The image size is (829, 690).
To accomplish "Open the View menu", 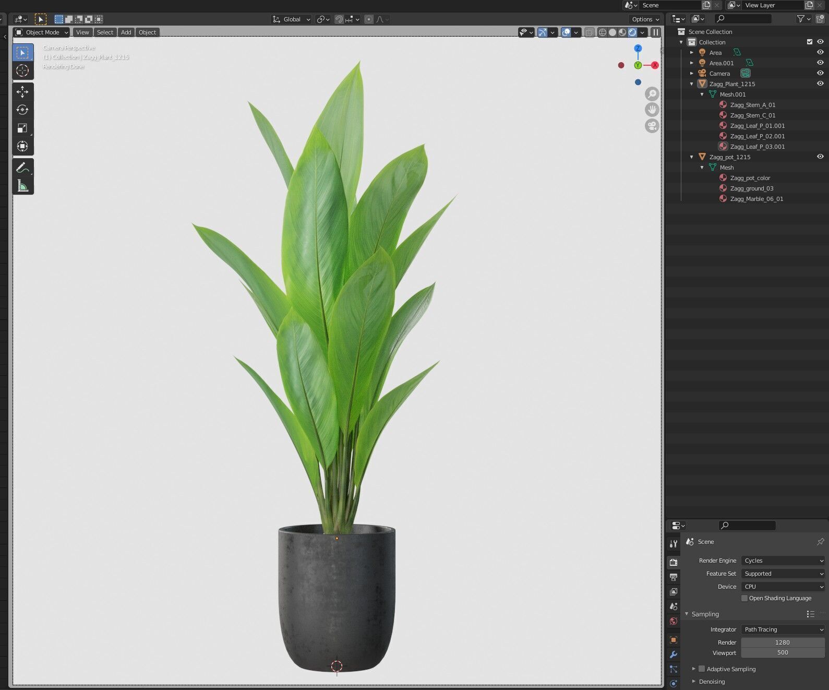I will click(82, 32).
